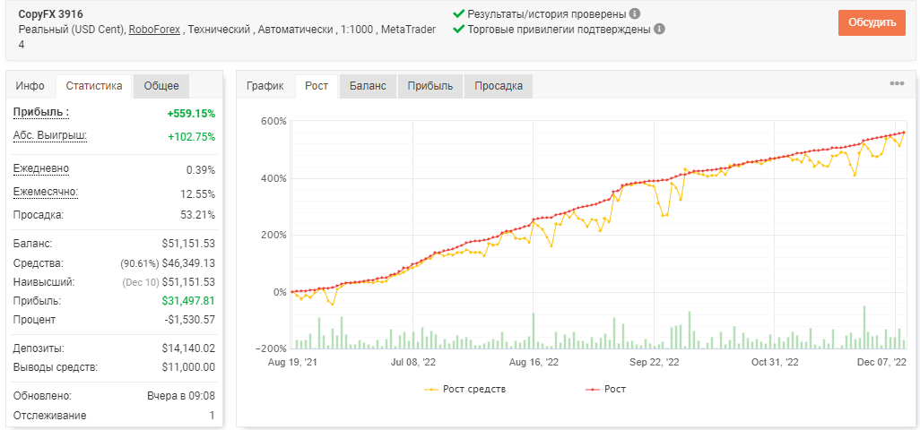Open the Просадка chart tab

click(x=499, y=86)
